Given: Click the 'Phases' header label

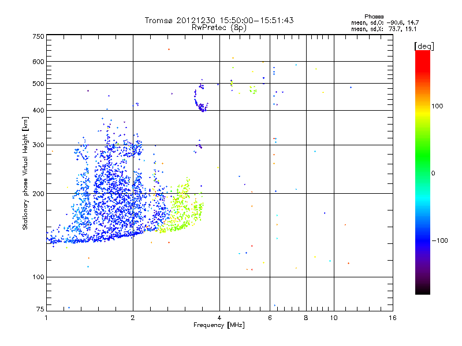Looking at the screenshot, I should pos(374,17).
